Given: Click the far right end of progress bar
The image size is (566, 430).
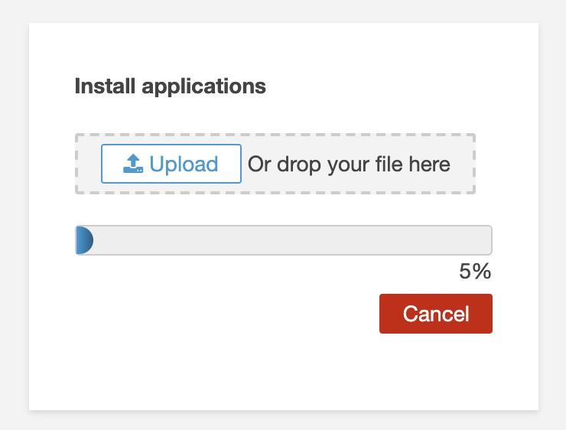Looking at the screenshot, I should coord(489,240).
